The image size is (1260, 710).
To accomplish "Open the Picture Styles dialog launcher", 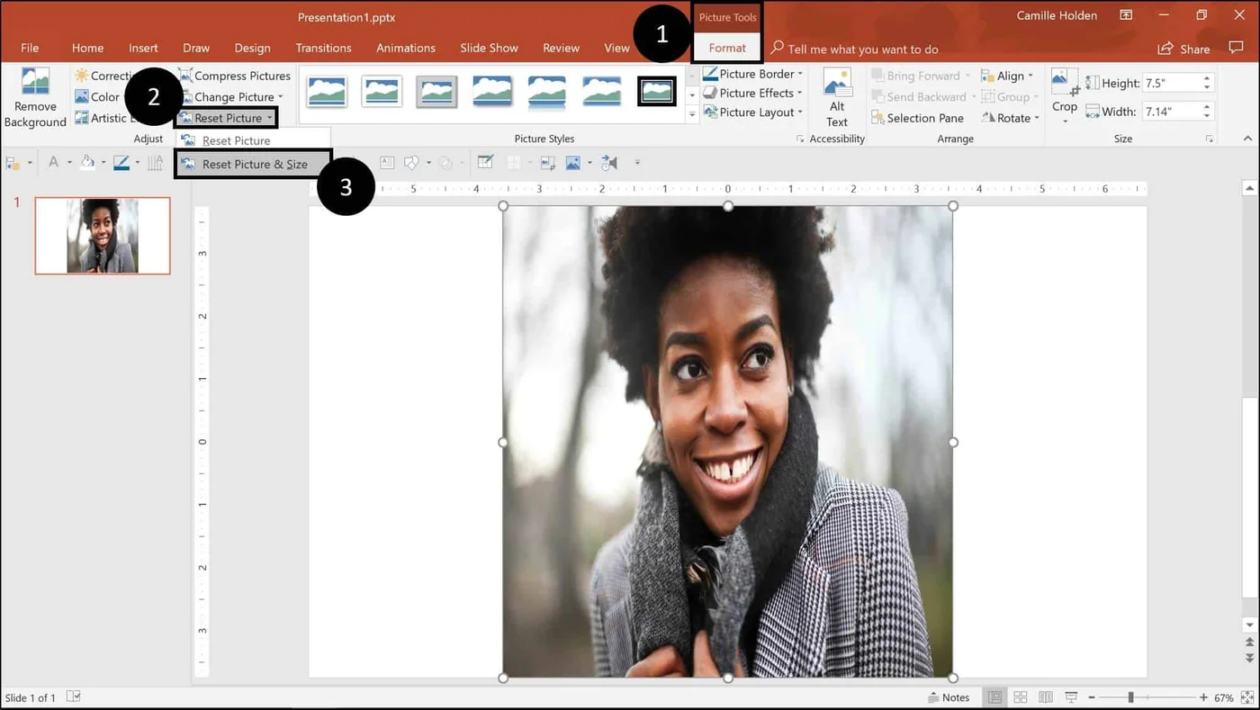I will click(x=800, y=139).
